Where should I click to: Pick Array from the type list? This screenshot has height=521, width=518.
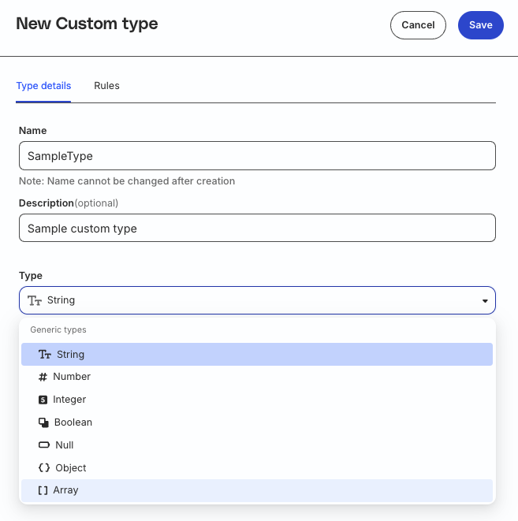257,490
